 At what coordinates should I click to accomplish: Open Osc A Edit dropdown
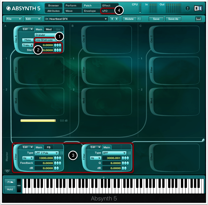[x=27, y=29]
